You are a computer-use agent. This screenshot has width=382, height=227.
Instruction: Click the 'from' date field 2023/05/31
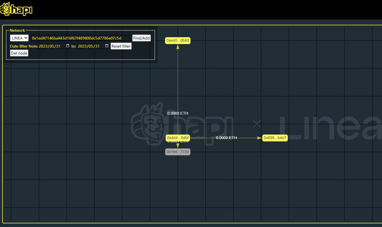[x=54, y=46]
